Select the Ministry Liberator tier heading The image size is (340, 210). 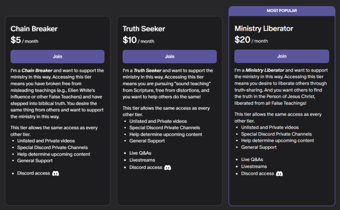coord(264,28)
